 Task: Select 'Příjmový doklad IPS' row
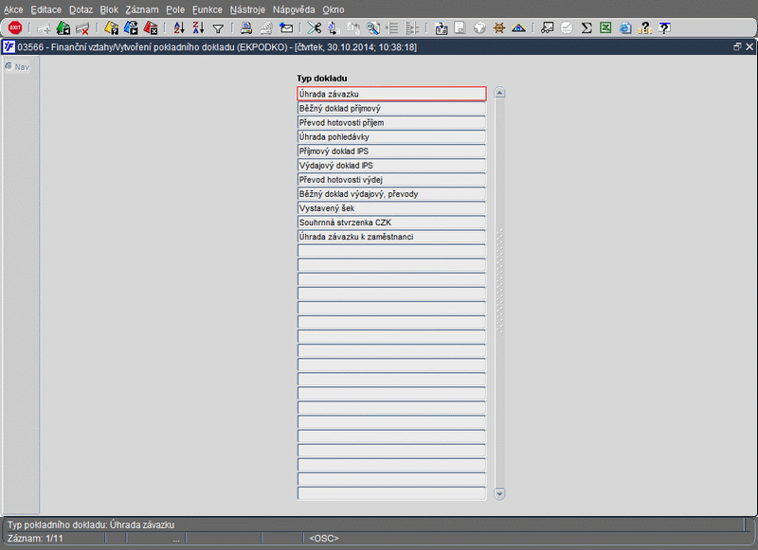pyautogui.click(x=391, y=151)
